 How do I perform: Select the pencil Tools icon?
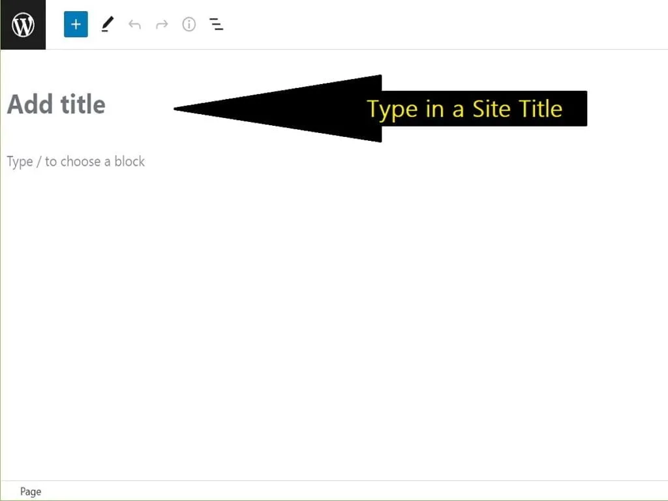(x=108, y=25)
